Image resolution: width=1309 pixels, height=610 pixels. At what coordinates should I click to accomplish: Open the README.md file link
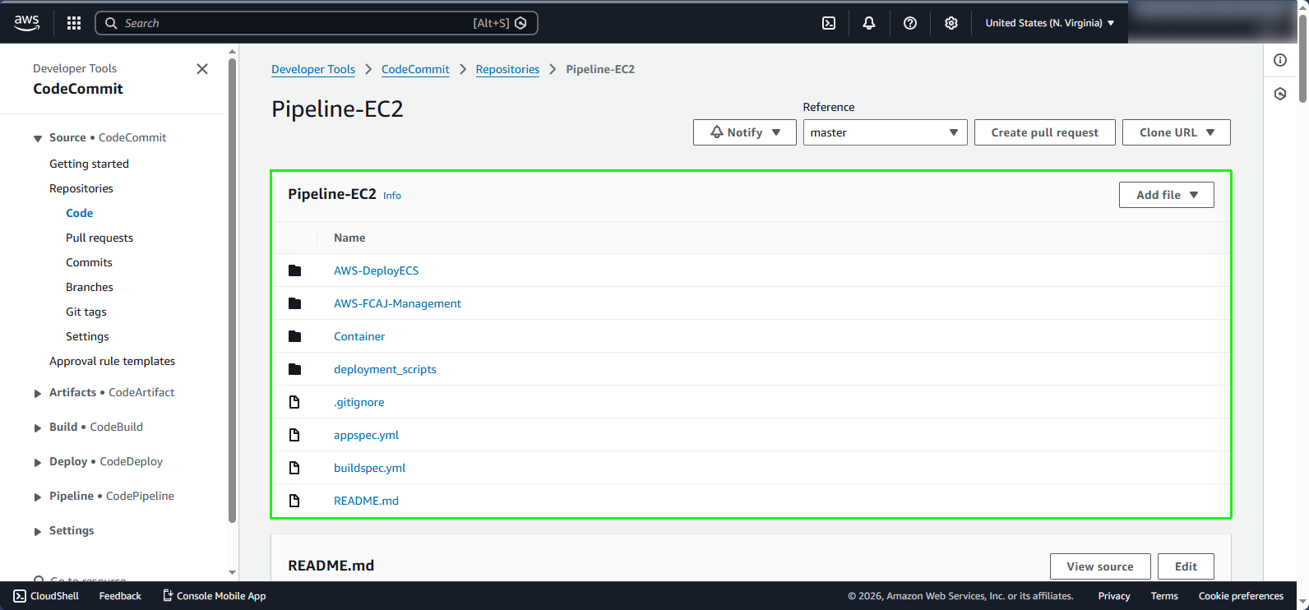coord(366,501)
